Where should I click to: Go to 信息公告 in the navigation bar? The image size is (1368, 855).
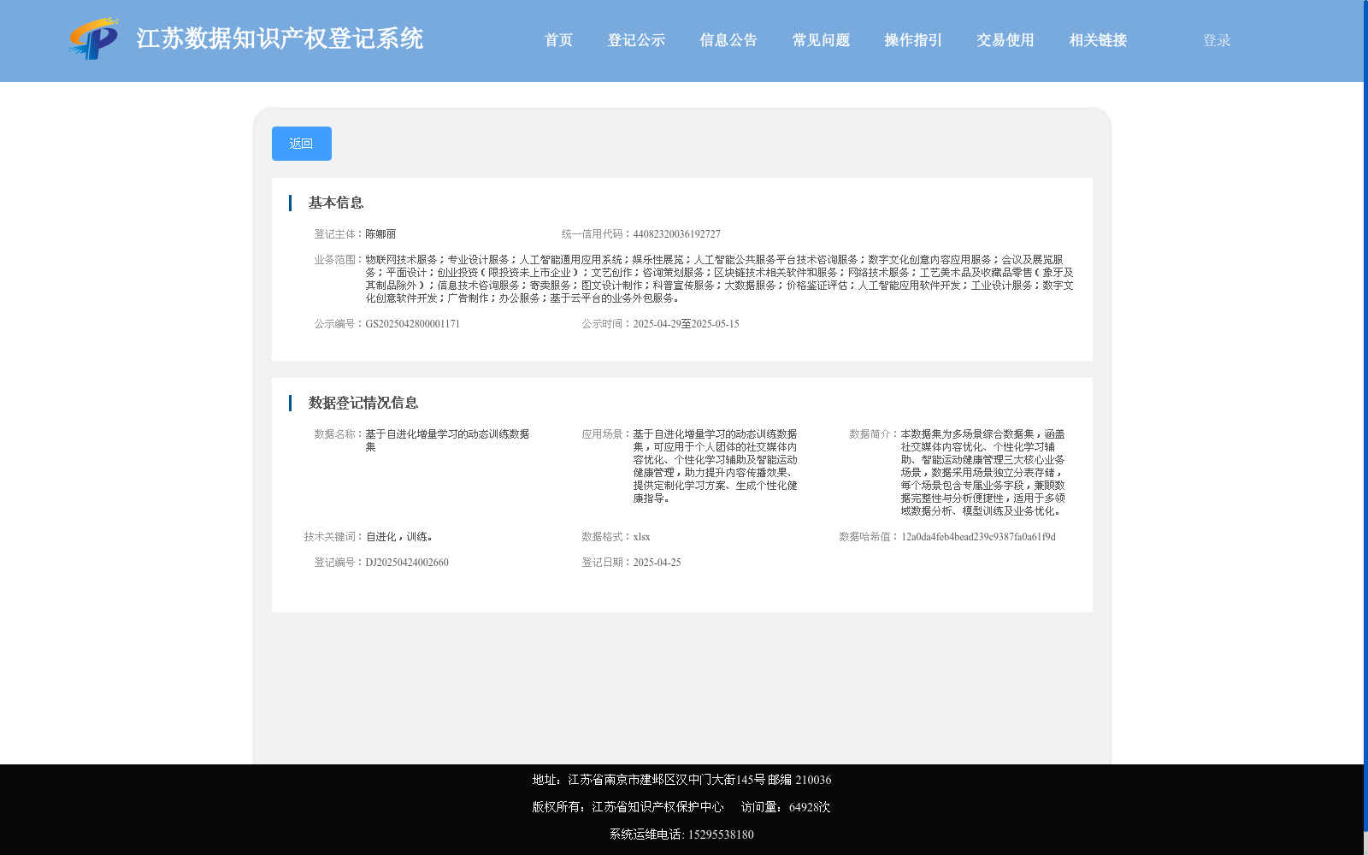[x=728, y=40]
